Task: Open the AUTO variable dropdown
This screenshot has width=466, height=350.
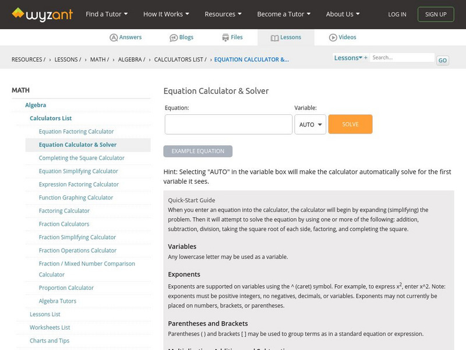Action: tap(310, 124)
